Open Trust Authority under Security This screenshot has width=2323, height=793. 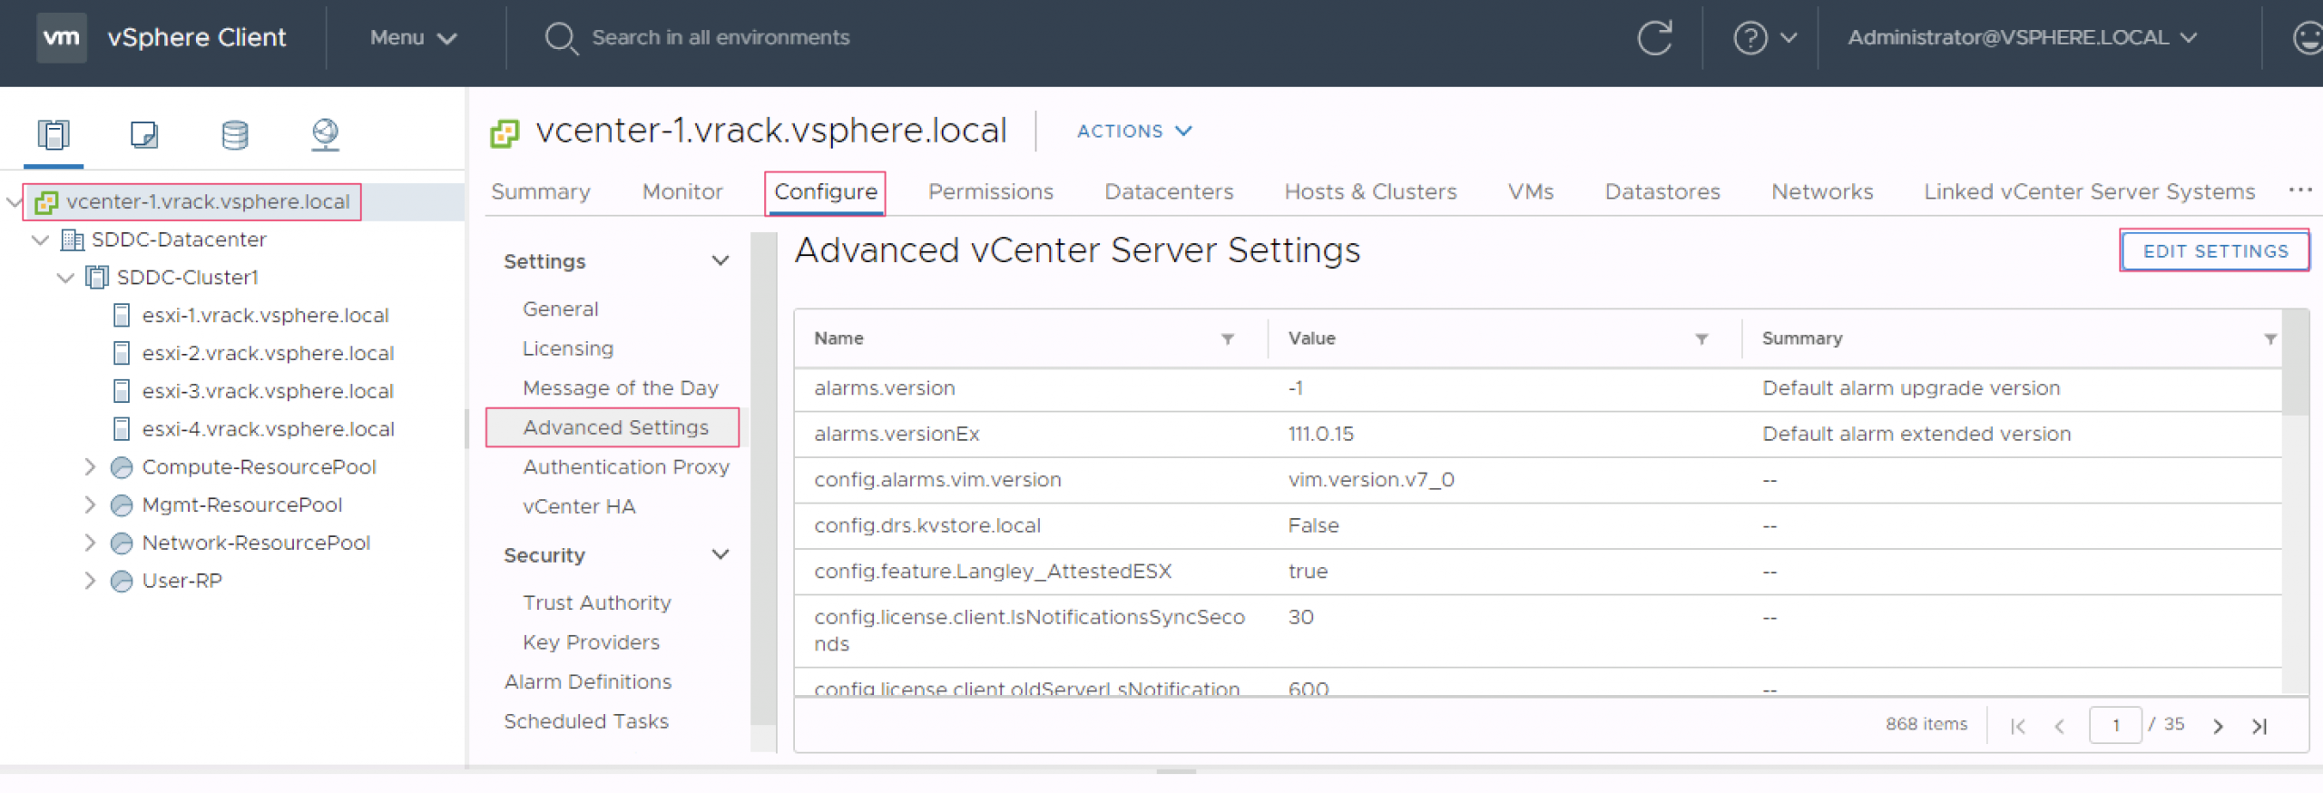click(597, 603)
